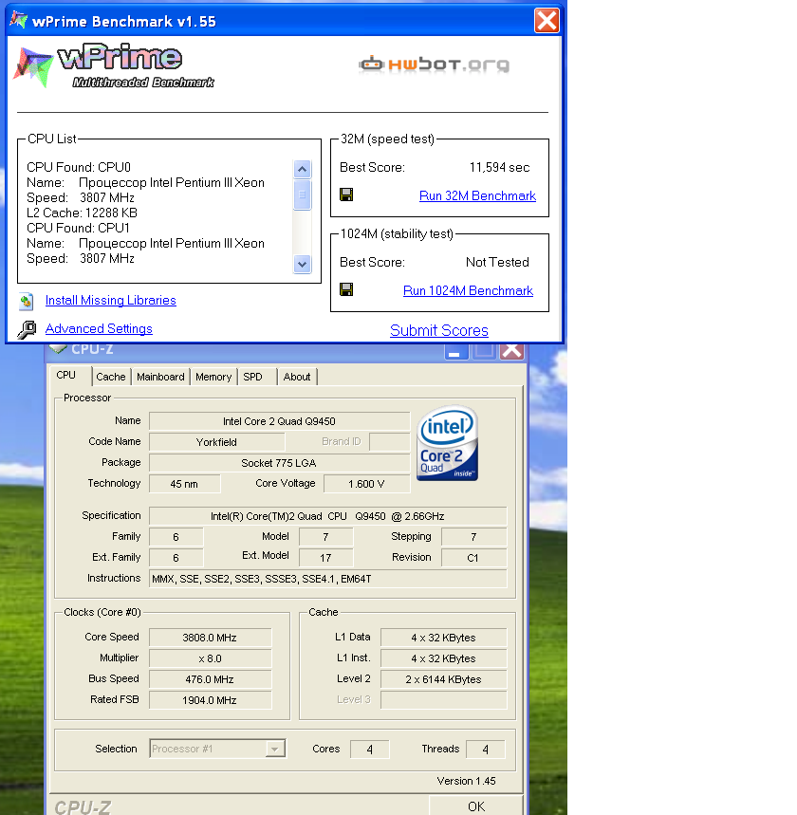Image resolution: width=797 pixels, height=815 pixels.
Task: Run the 1024M Benchmark
Action: [468, 290]
